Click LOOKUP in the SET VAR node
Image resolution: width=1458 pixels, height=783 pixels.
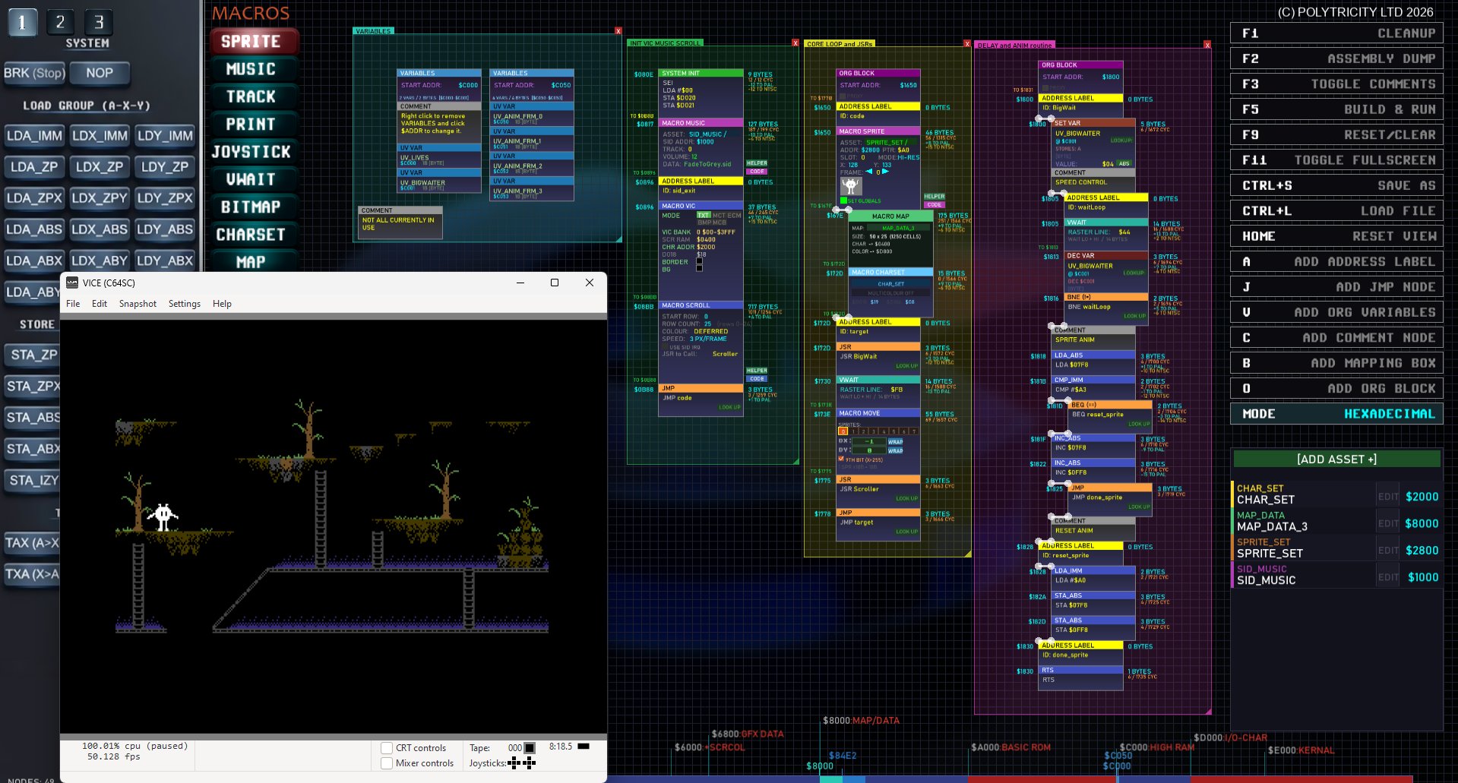pos(1121,140)
